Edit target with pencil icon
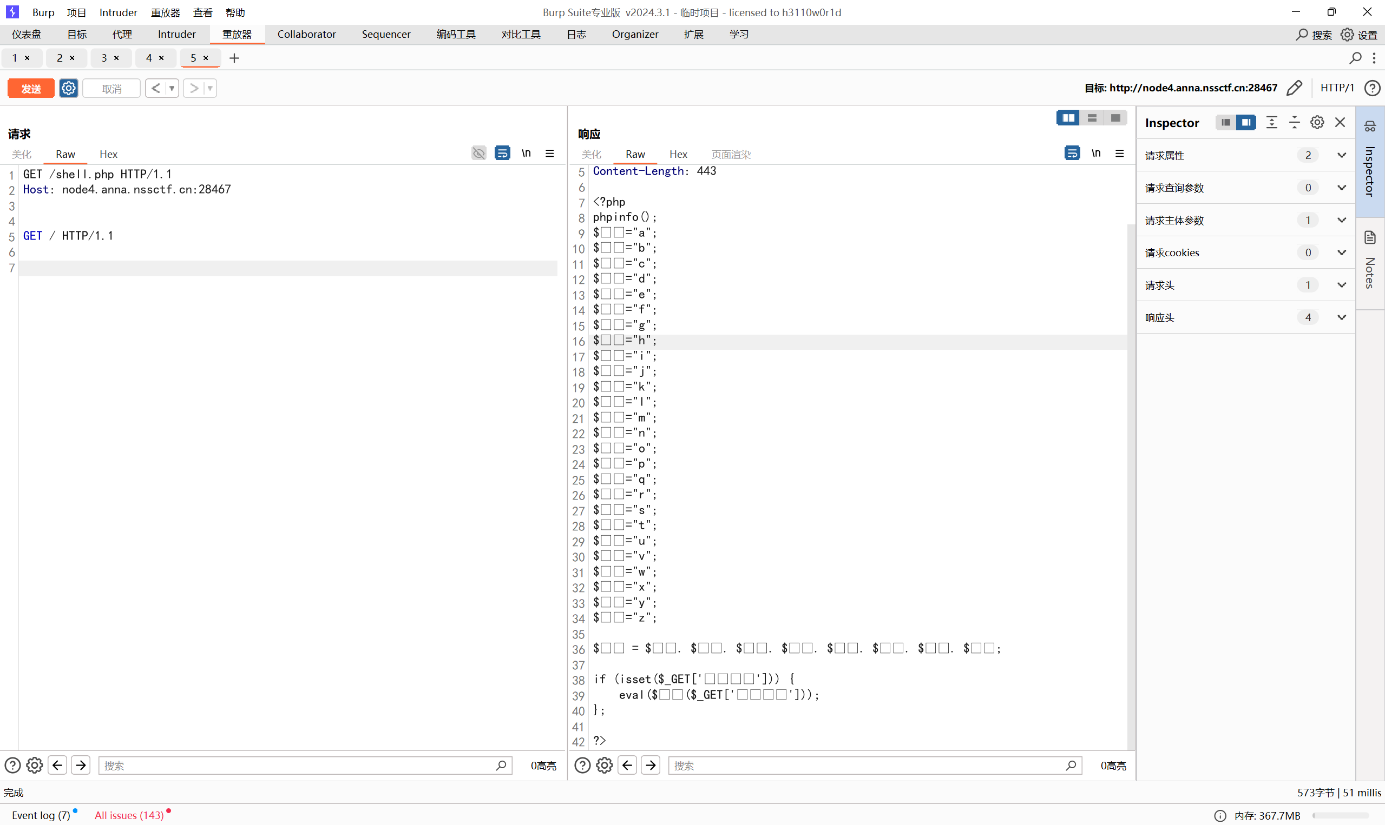 [x=1294, y=88]
